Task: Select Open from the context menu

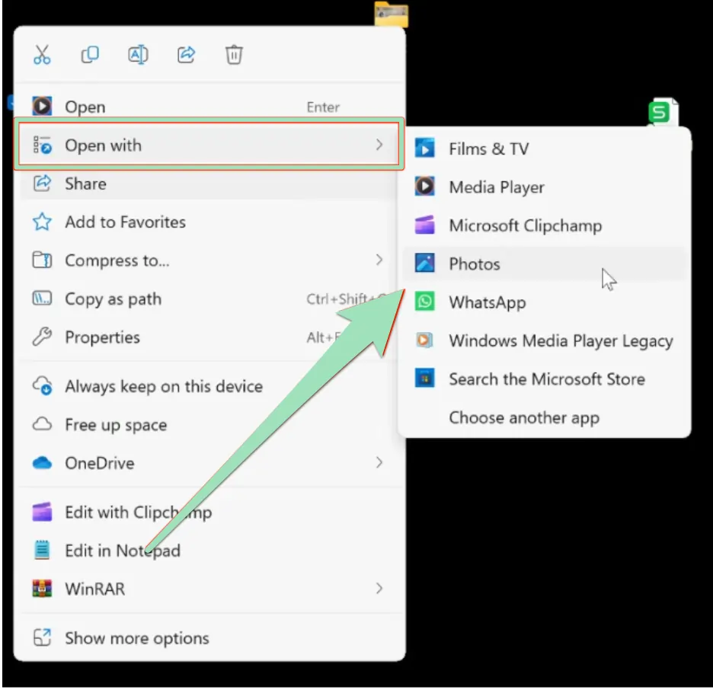Action: pos(209,107)
